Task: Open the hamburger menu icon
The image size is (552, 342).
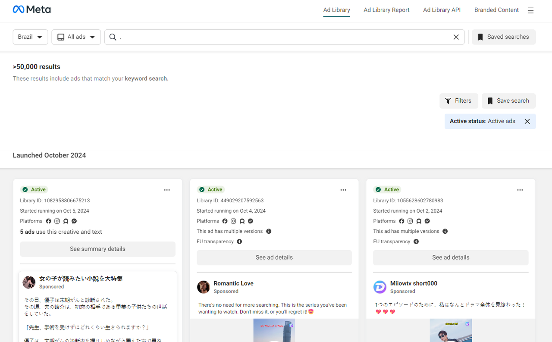Action: (530, 10)
